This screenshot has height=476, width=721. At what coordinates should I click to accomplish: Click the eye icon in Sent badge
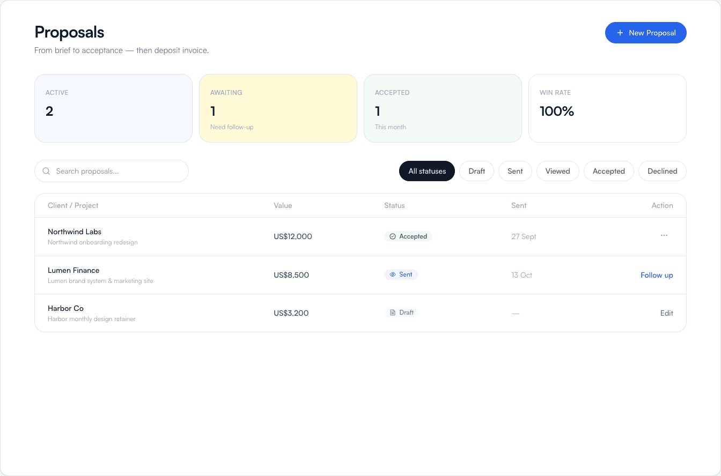coord(392,274)
